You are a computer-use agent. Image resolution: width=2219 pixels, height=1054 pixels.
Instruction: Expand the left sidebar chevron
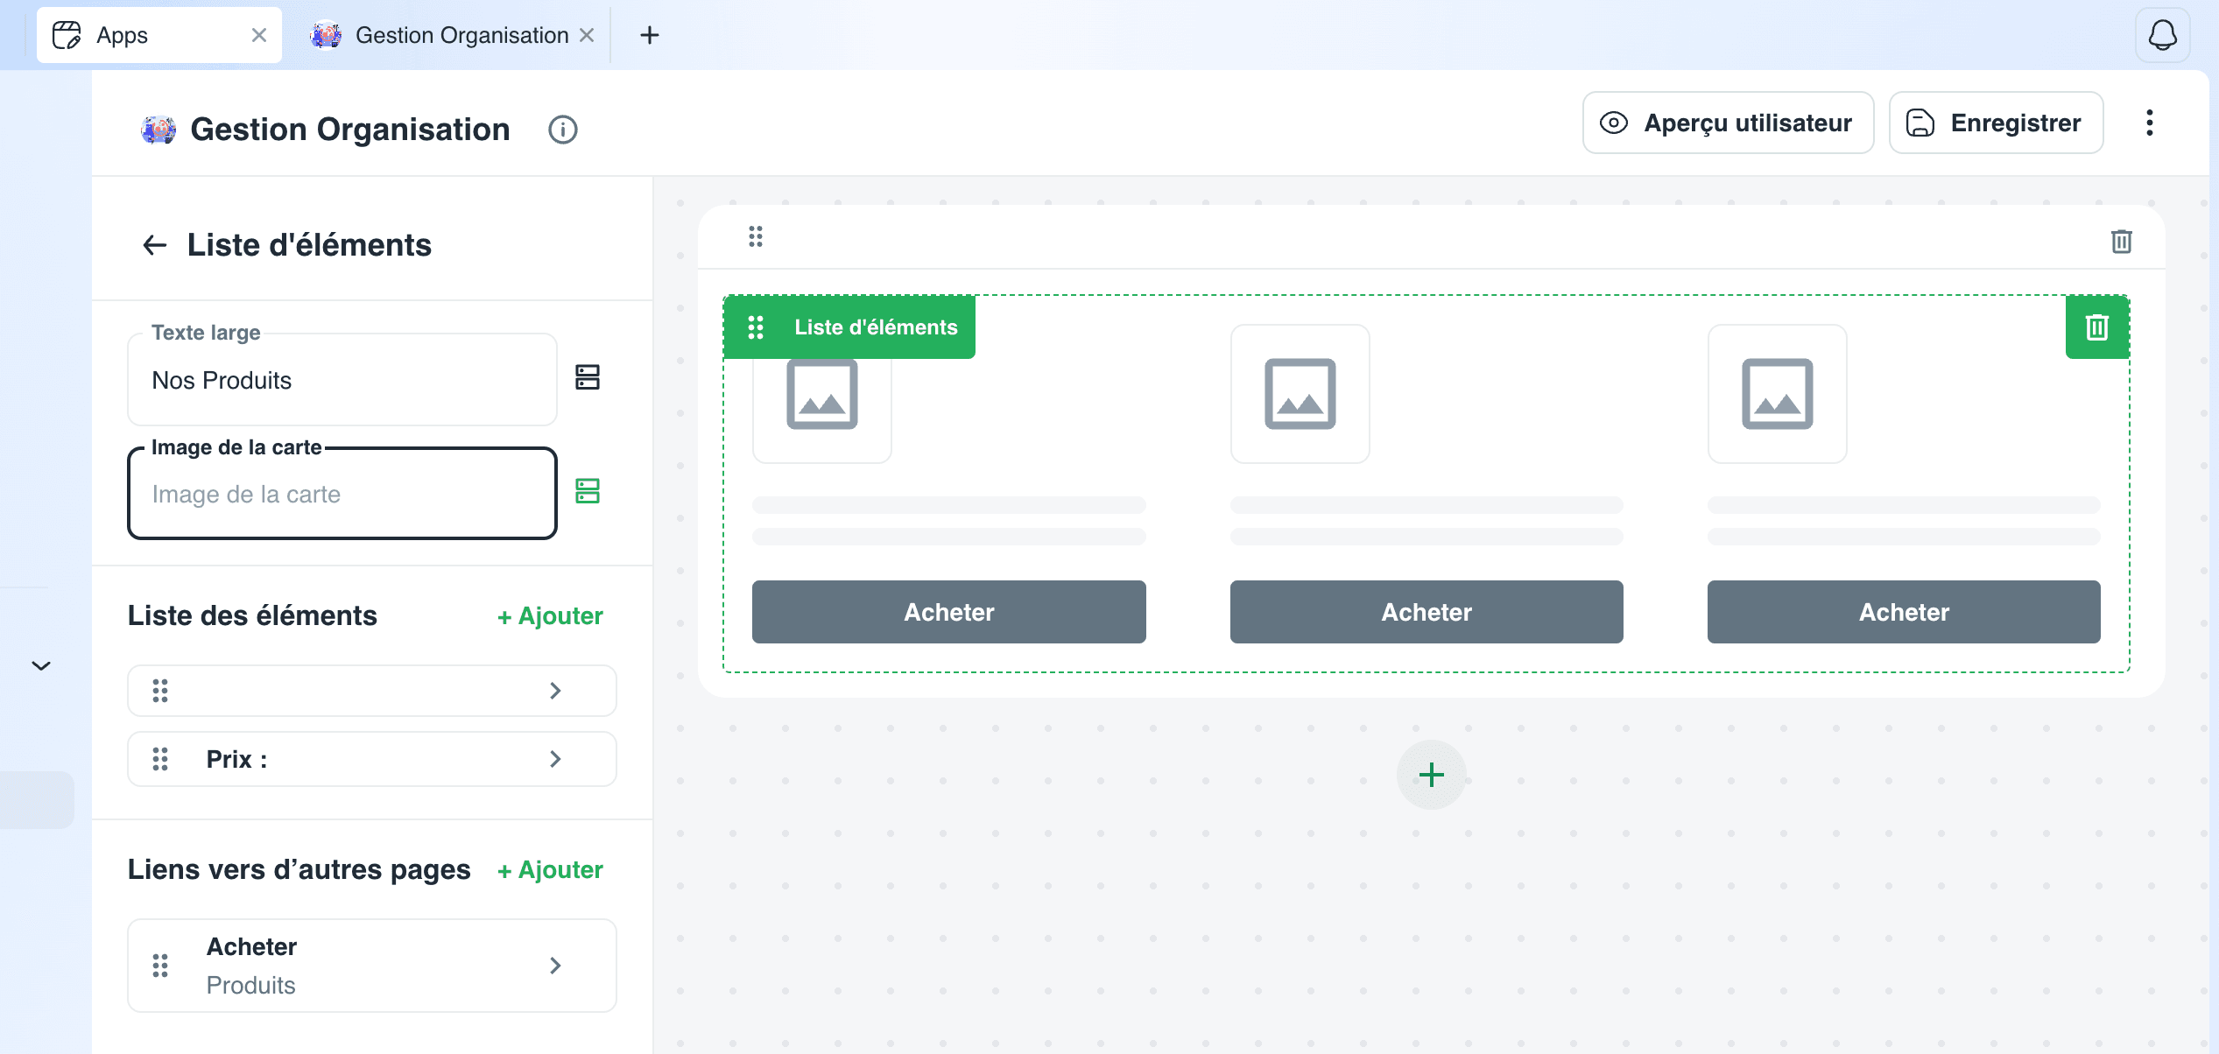pos(41,666)
